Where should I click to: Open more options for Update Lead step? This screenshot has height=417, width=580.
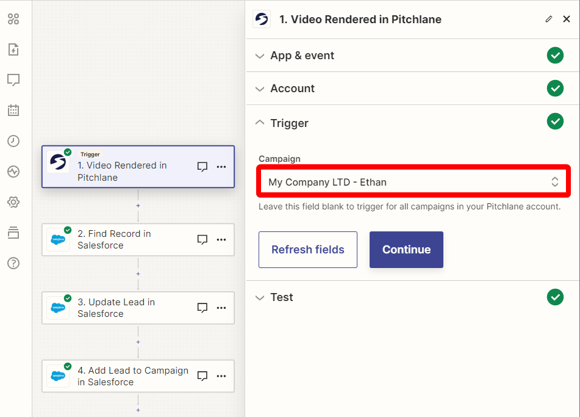tap(221, 308)
